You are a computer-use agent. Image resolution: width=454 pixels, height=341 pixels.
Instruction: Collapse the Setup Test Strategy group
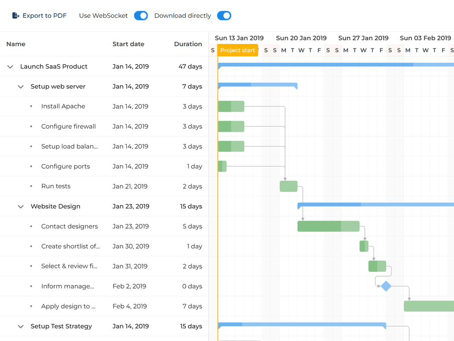click(20, 326)
